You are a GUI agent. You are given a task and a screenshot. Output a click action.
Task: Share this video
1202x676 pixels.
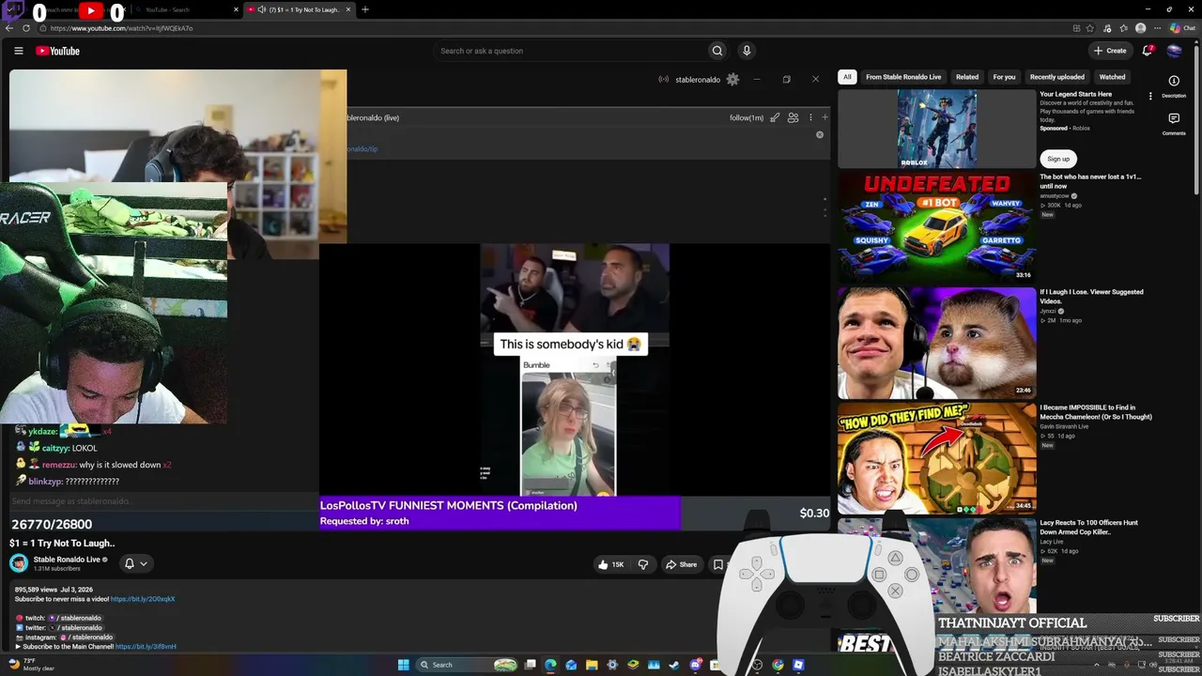pyautogui.click(x=682, y=564)
